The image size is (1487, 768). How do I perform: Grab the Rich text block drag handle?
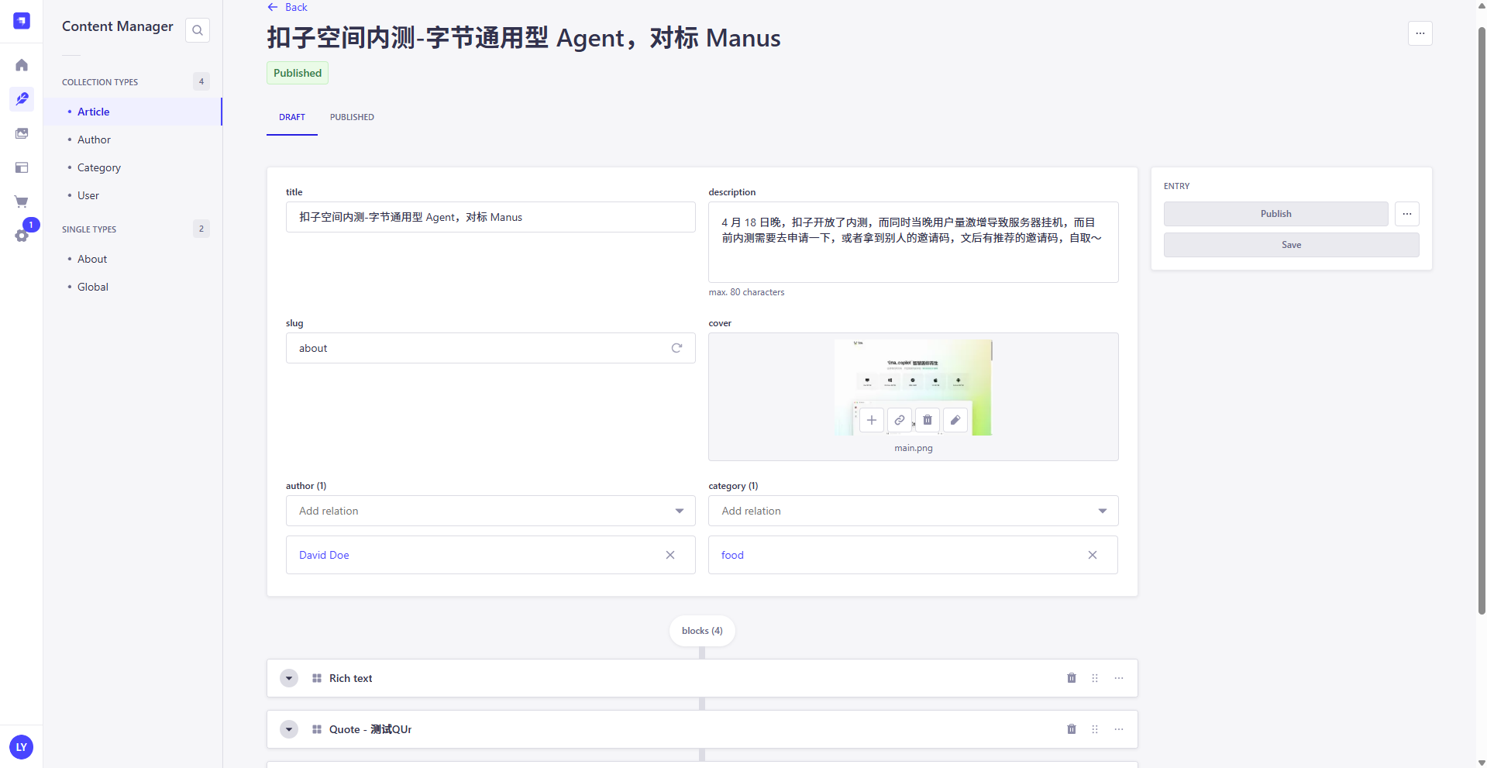pos(1095,678)
